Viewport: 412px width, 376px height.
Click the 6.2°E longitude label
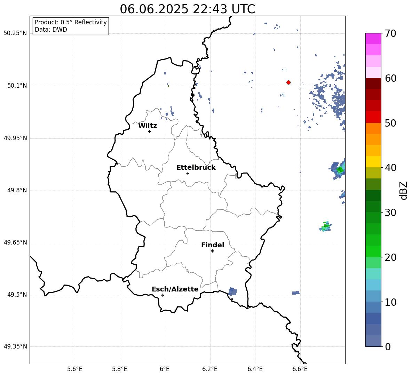tap(210, 369)
